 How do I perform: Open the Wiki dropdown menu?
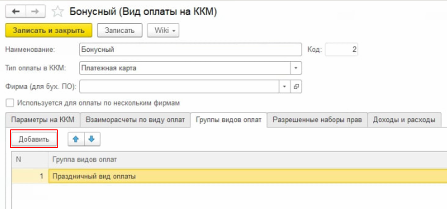tap(164, 30)
